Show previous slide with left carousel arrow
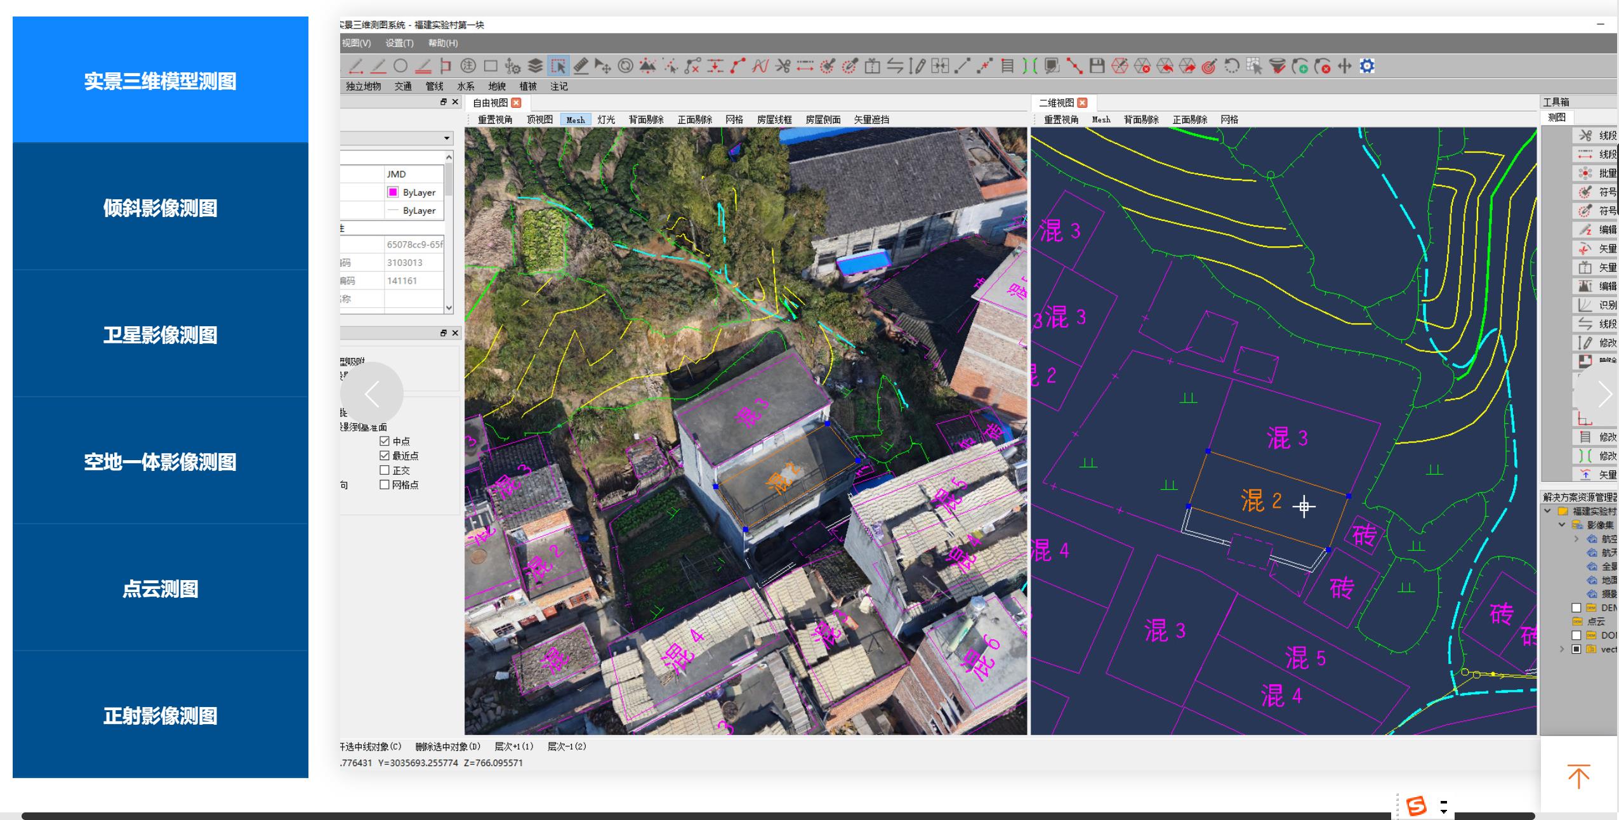The image size is (1619, 820). pyautogui.click(x=372, y=394)
